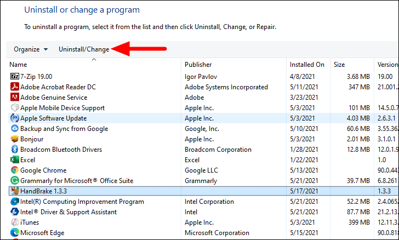
Task: Select Apple Mobile Device Support name
Action: point(62,108)
